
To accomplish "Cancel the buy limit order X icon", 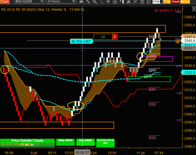I will click(x=177, y=42).
